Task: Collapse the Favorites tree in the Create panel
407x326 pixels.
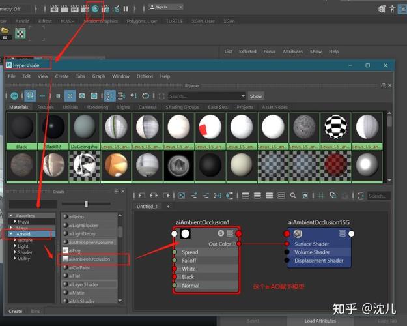Action: coord(12,215)
